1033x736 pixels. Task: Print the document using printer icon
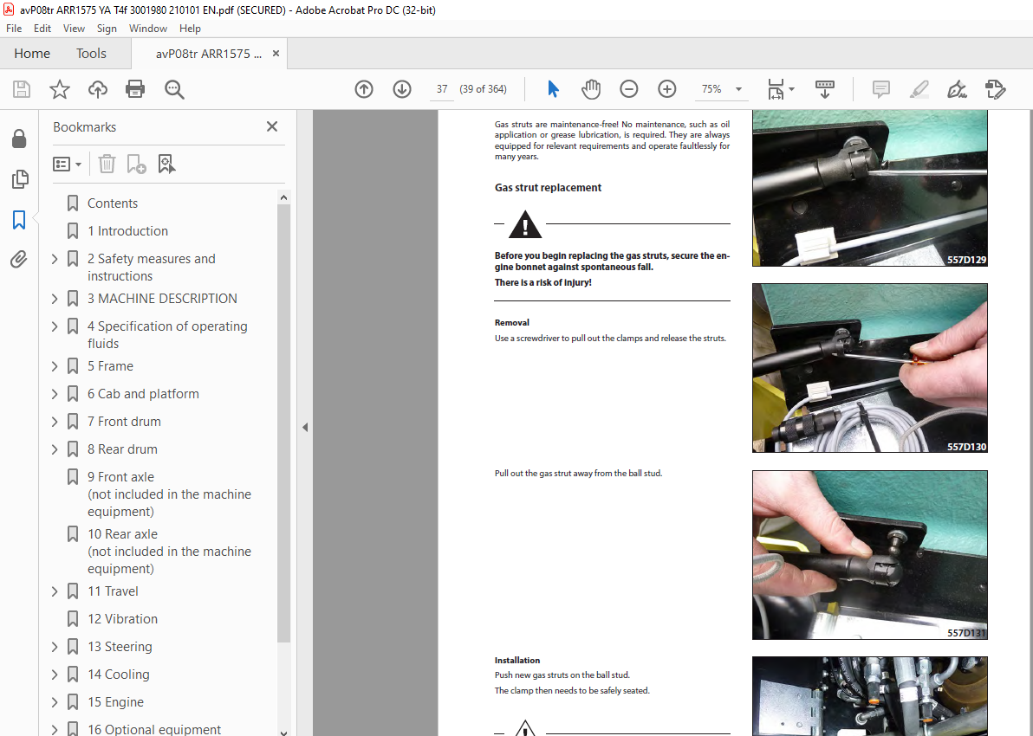(135, 89)
